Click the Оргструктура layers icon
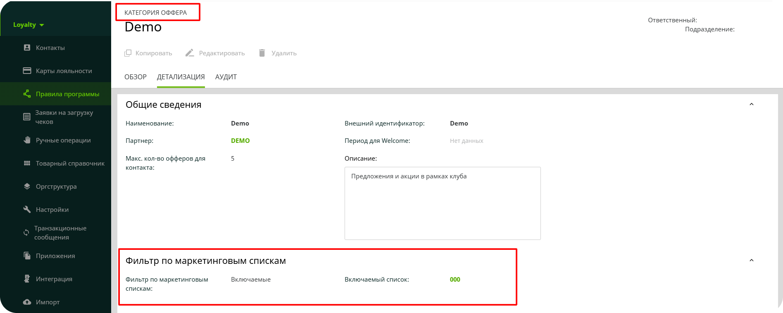Screen dimensions: 783x313 27,186
